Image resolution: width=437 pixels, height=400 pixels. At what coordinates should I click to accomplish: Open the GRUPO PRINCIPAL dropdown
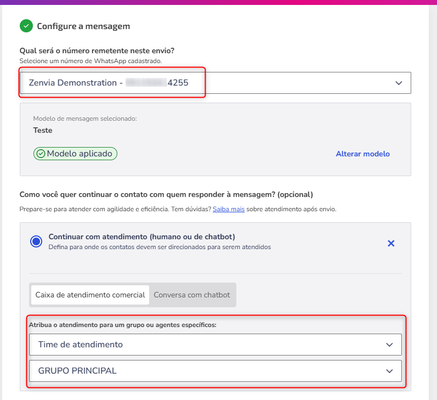pos(215,371)
